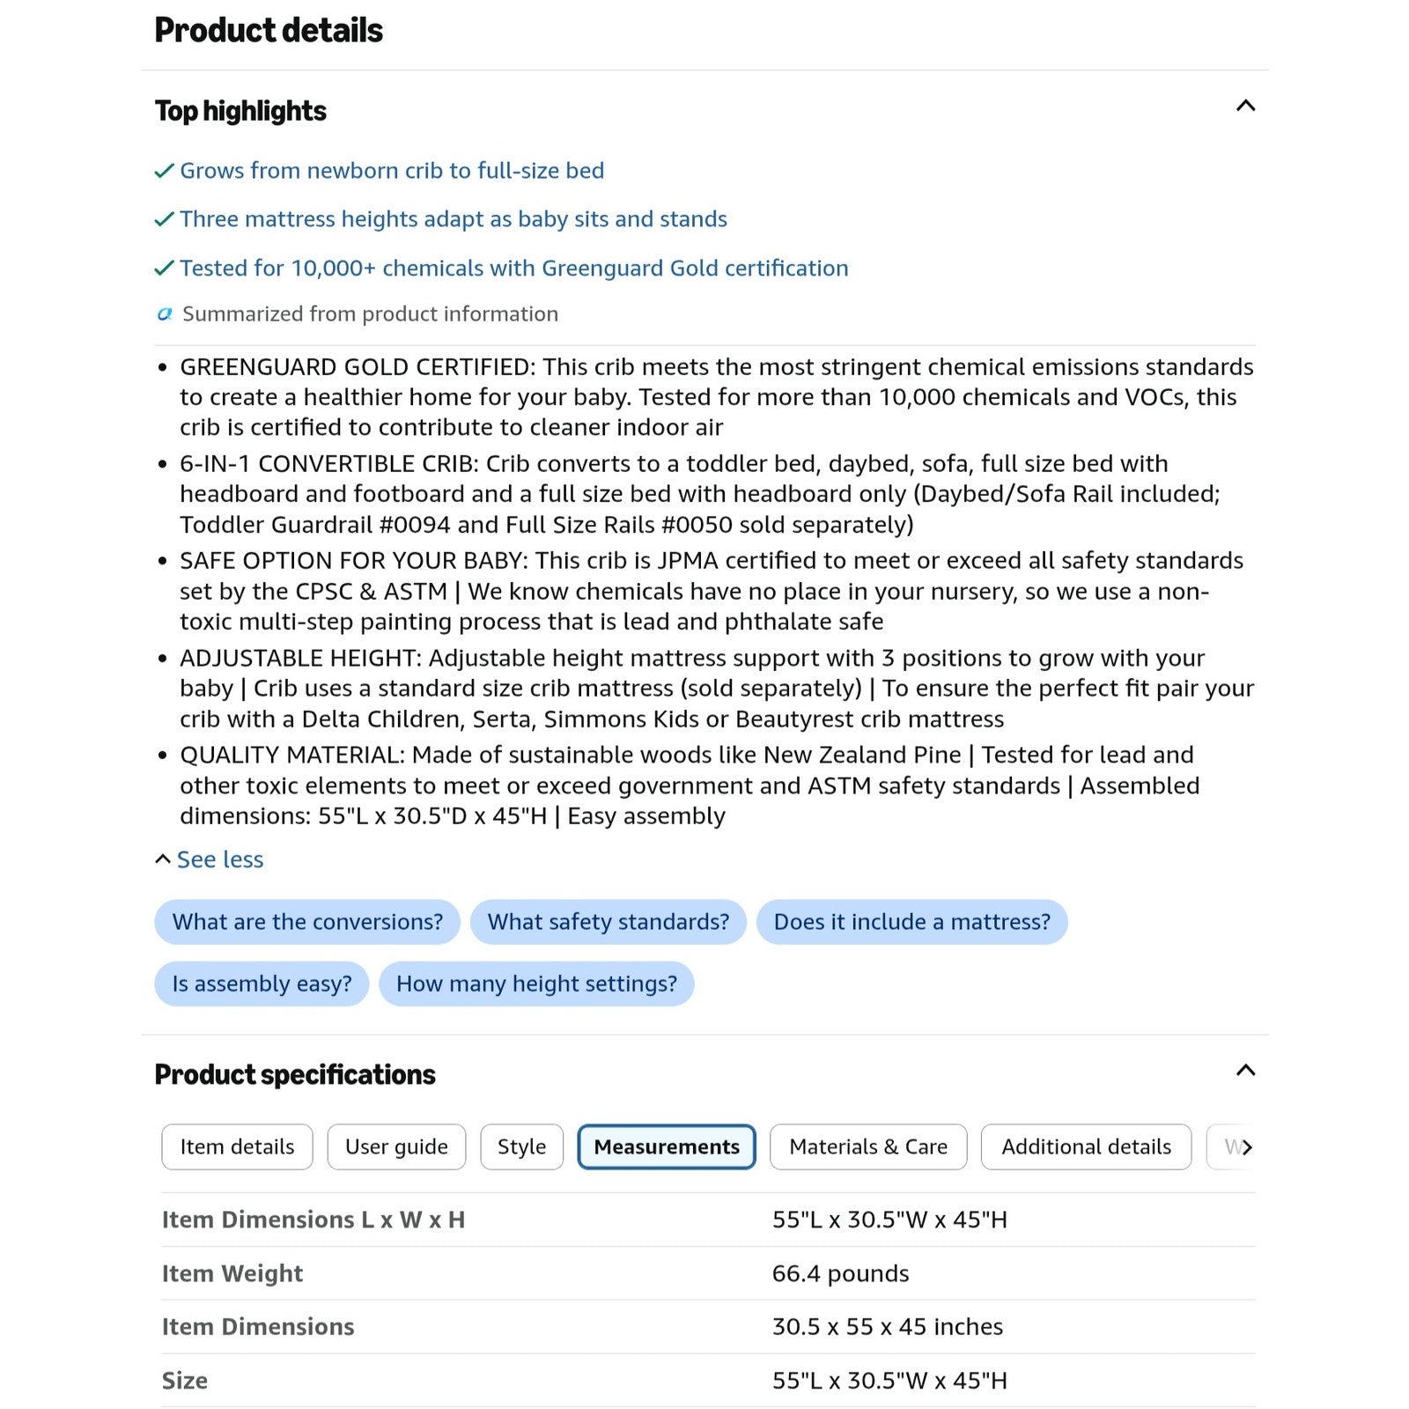1409x1409 pixels.
Task: Click the checkmark next to Three mattress heights
Action: tap(165, 219)
